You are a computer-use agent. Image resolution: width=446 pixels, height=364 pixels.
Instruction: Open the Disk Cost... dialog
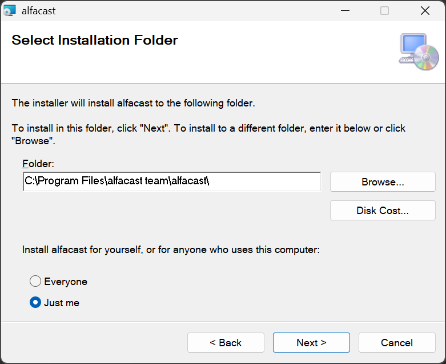point(383,211)
